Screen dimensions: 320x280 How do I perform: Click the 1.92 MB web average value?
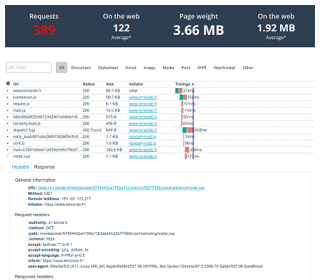pyautogui.click(x=276, y=28)
